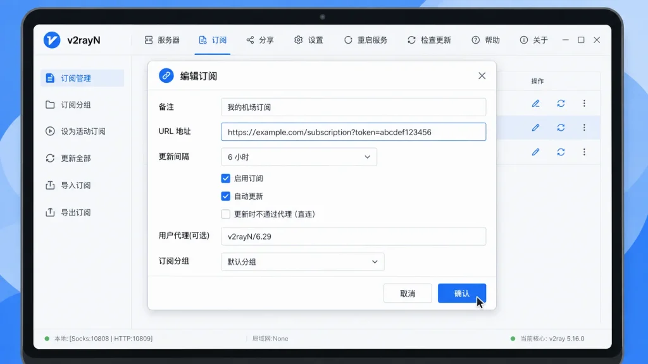
Task: Open the 订阅分组 默认分组 dropdown
Action: click(302, 262)
